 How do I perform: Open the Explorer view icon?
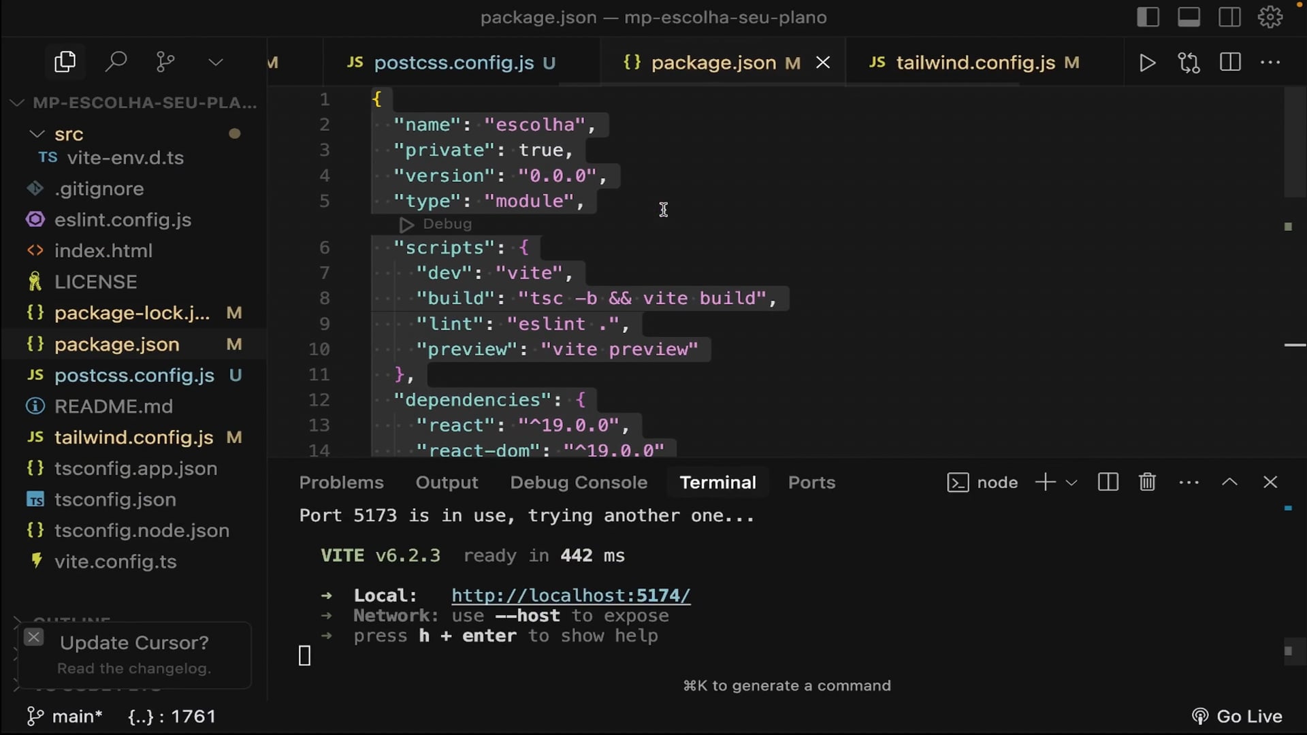point(65,62)
